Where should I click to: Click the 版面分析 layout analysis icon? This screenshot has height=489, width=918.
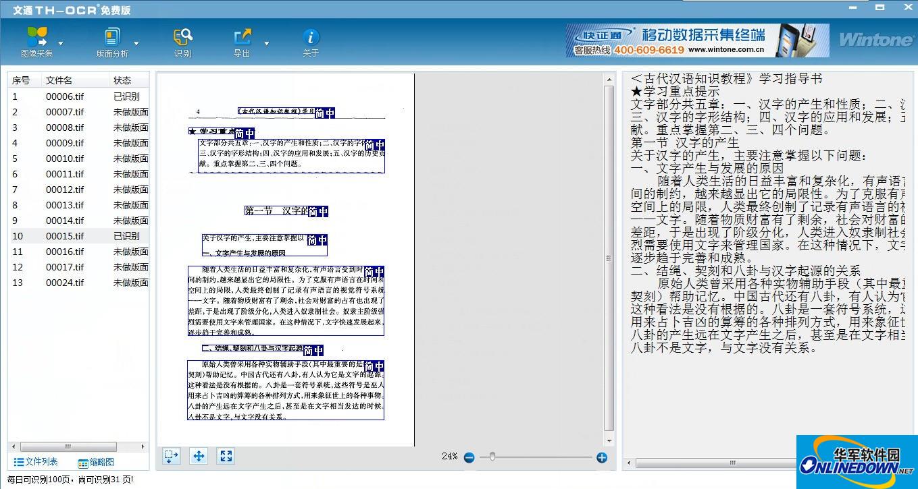(x=111, y=36)
